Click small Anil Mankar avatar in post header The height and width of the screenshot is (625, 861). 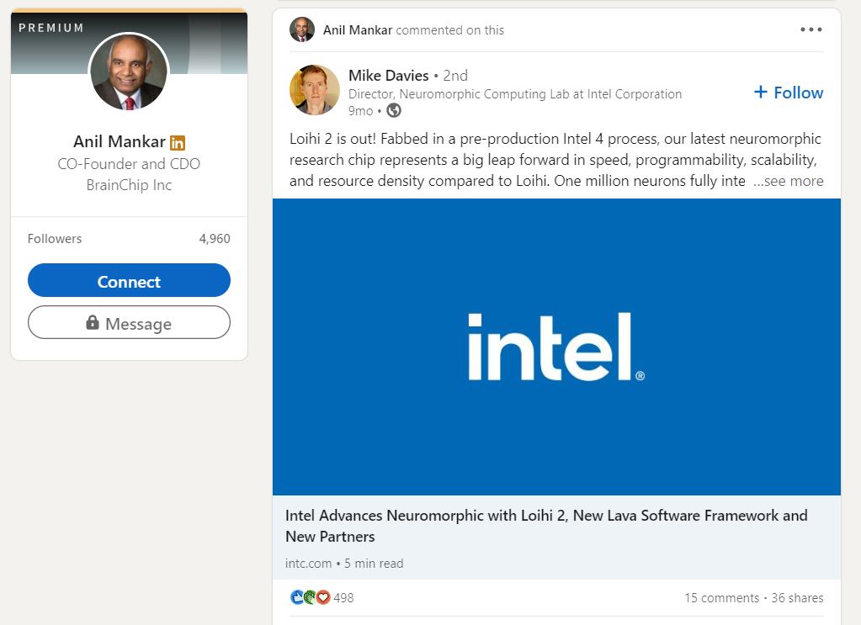(x=302, y=29)
